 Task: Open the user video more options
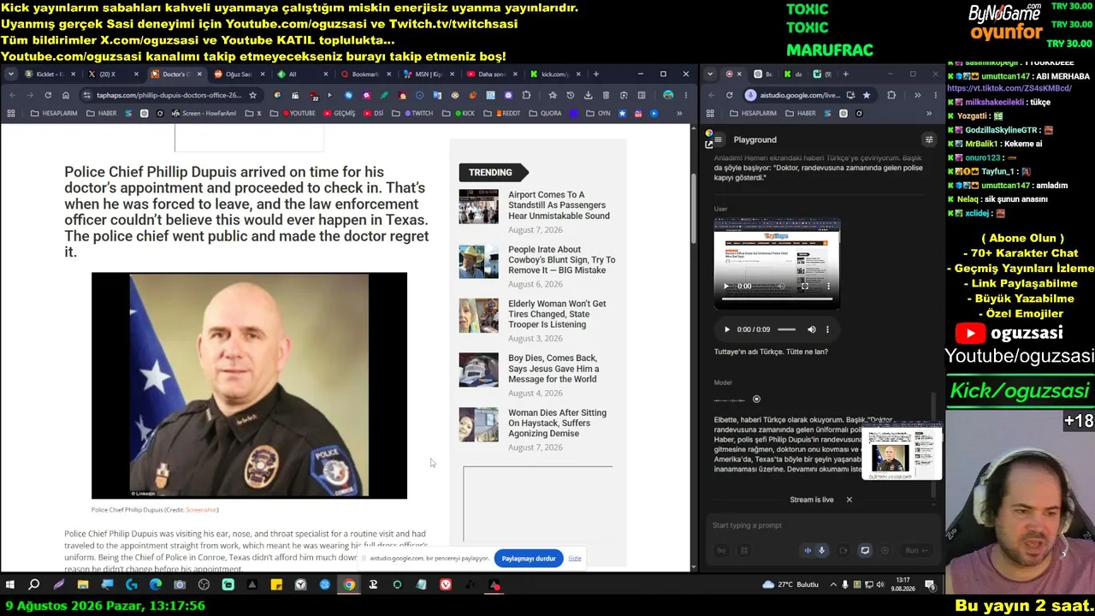coord(828,287)
